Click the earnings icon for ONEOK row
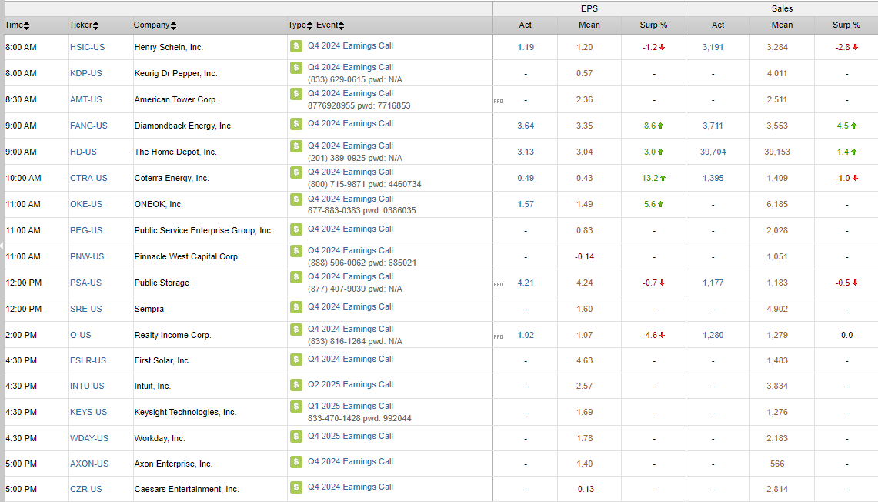Viewport: 878px width, 502px height. 296,199
